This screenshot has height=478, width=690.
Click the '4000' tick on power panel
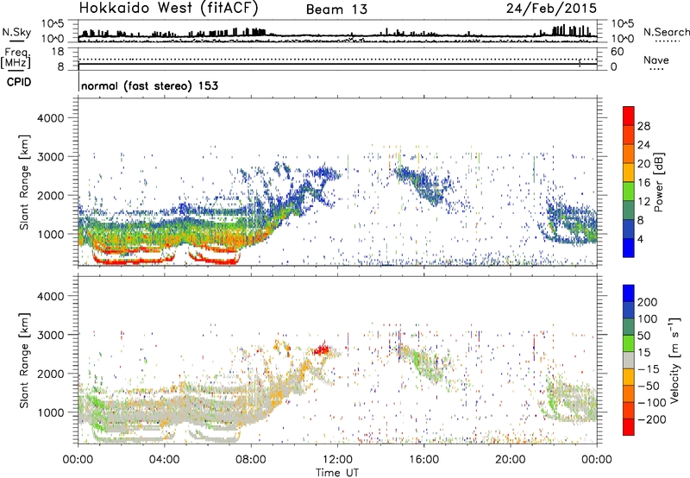coord(50,118)
